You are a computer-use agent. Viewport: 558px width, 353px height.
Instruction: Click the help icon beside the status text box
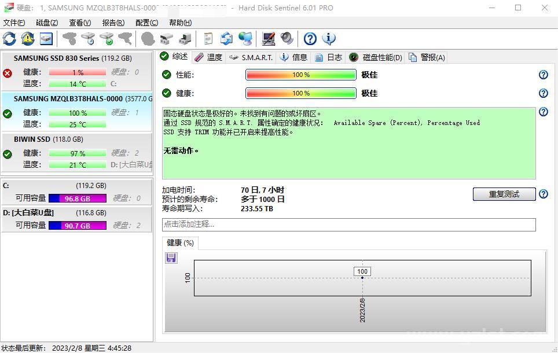tap(544, 112)
